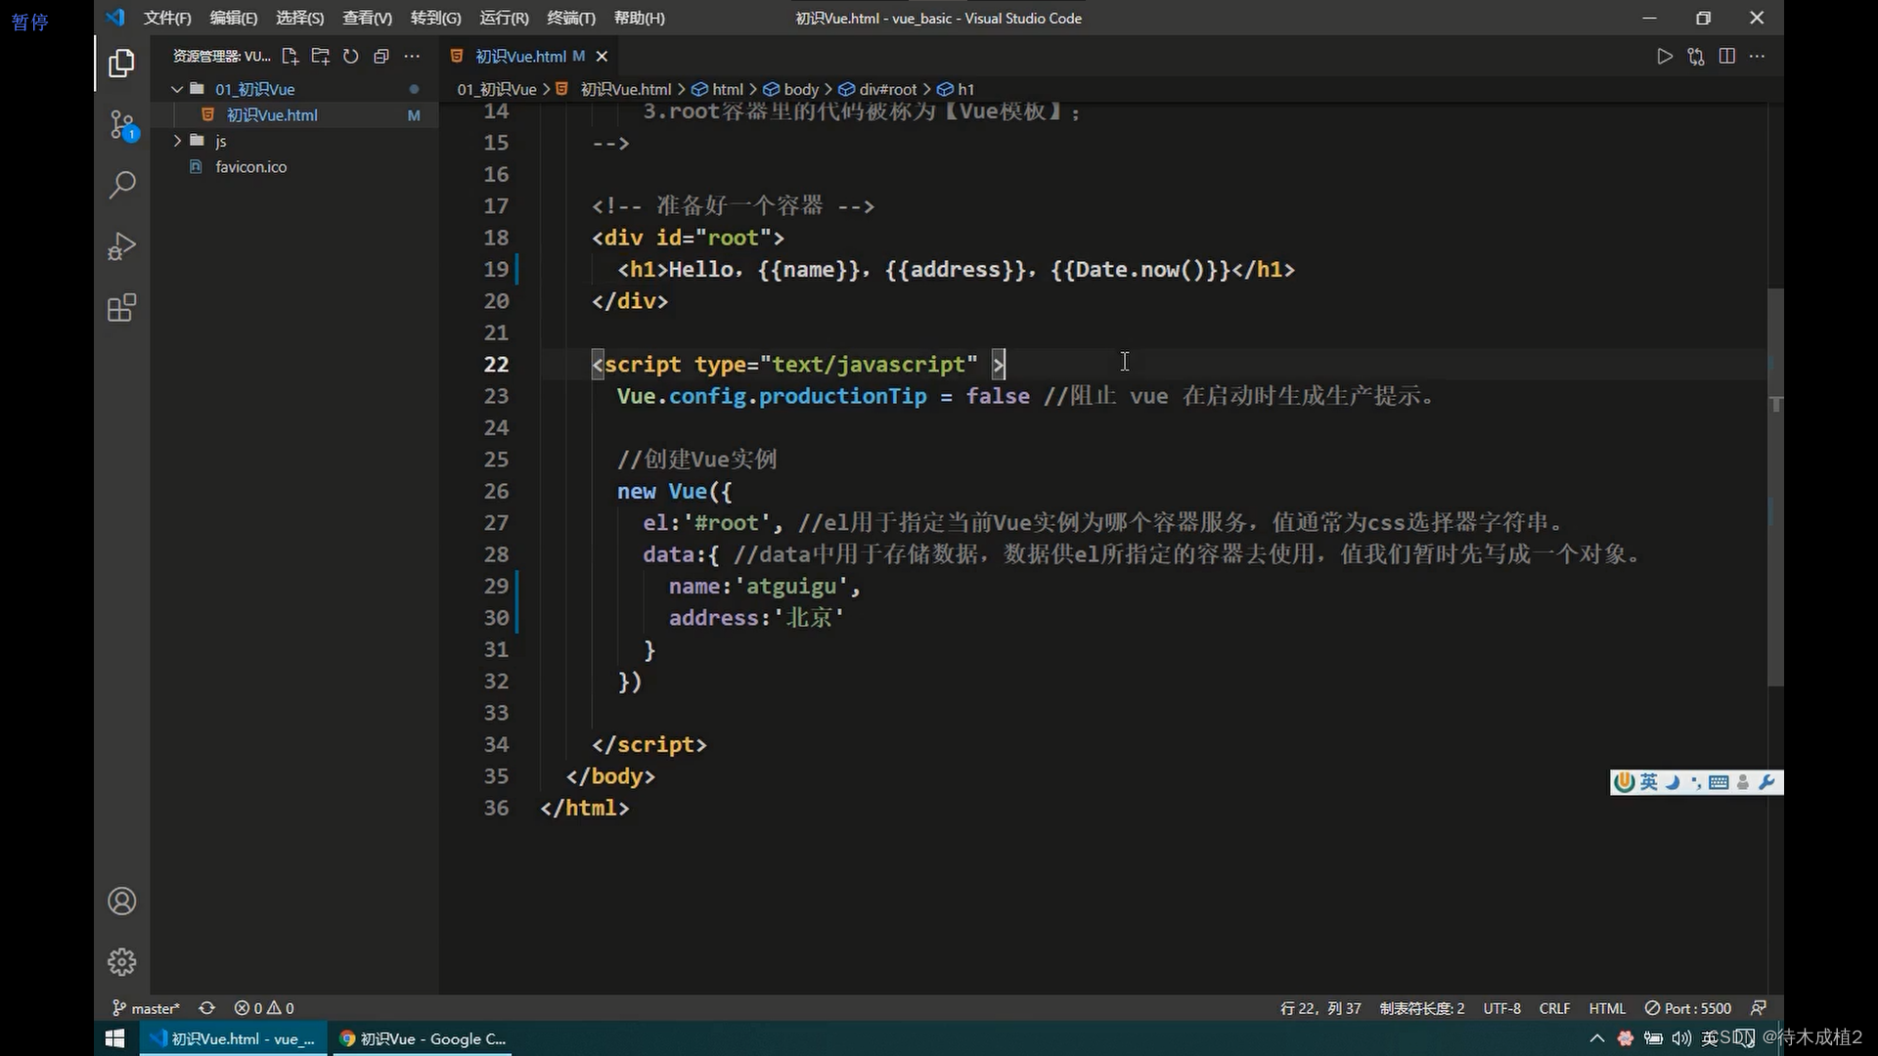This screenshot has width=1878, height=1056.
Task: Toggle input method 英 language indicator
Action: click(x=1649, y=782)
